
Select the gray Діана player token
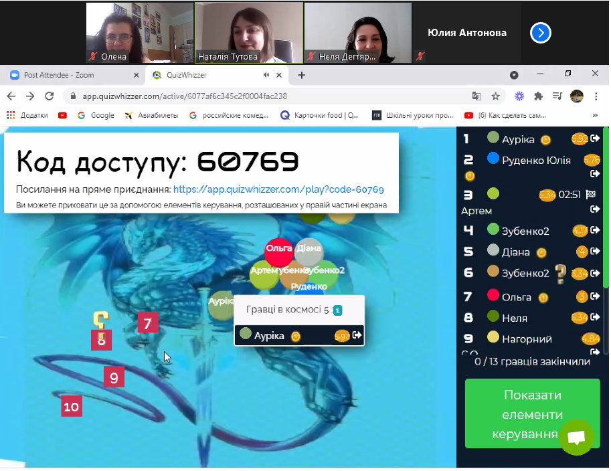[309, 252]
